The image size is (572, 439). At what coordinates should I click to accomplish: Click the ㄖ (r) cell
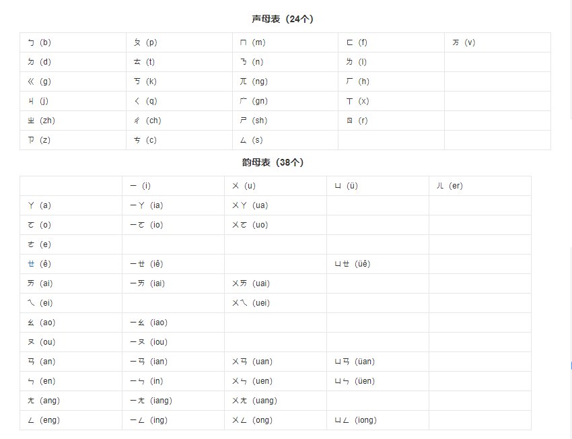point(391,121)
